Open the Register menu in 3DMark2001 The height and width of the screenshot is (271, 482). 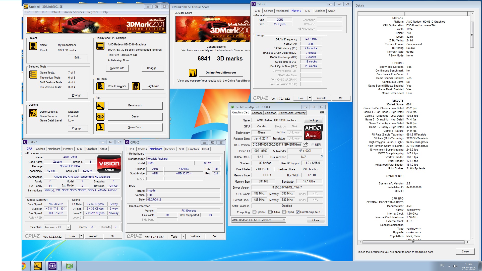(93, 12)
